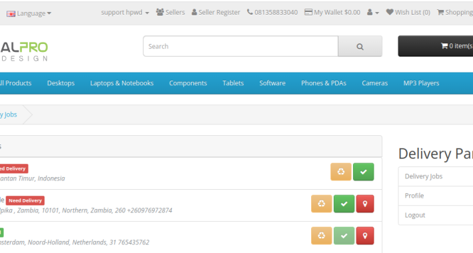Open the All Products menu item

(x=16, y=83)
